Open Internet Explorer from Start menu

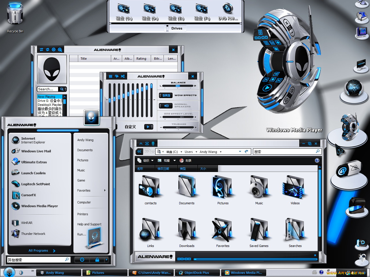click(40, 140)
